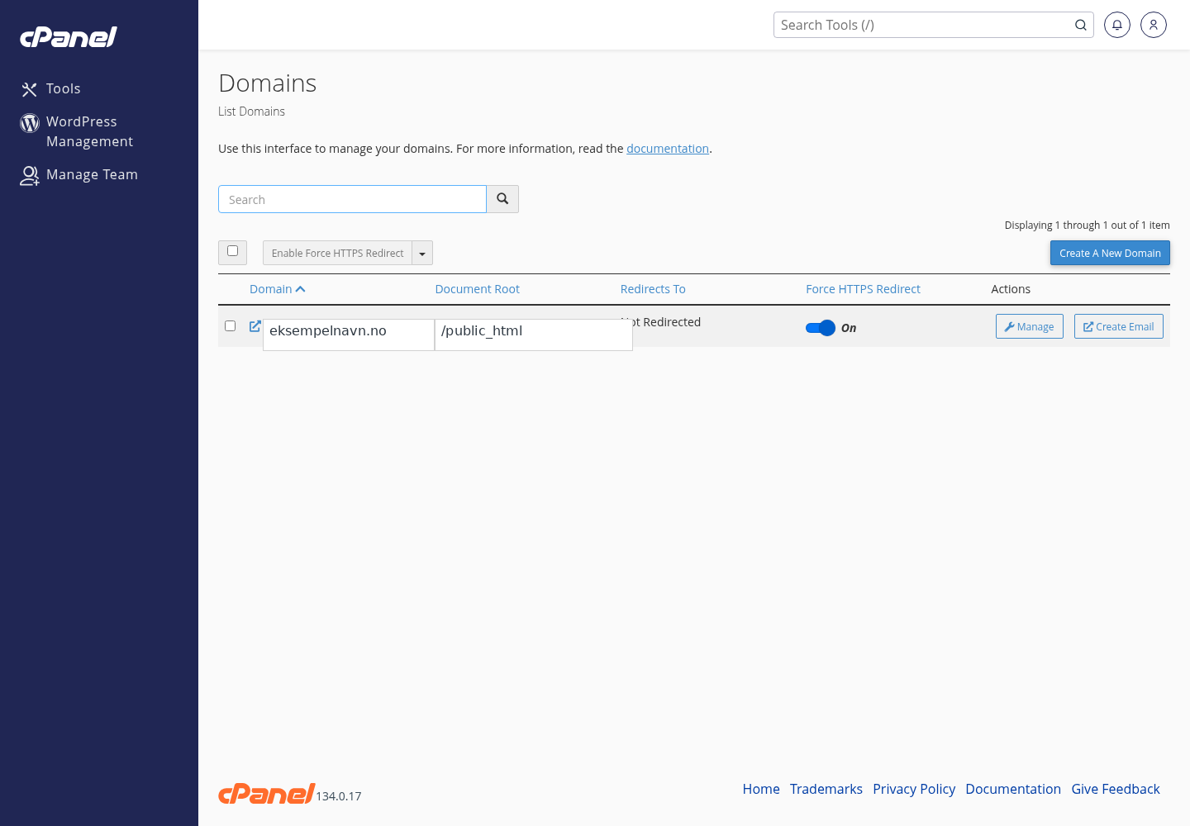
Task: Click the Manage Team person icon
Action: point(30,175)
